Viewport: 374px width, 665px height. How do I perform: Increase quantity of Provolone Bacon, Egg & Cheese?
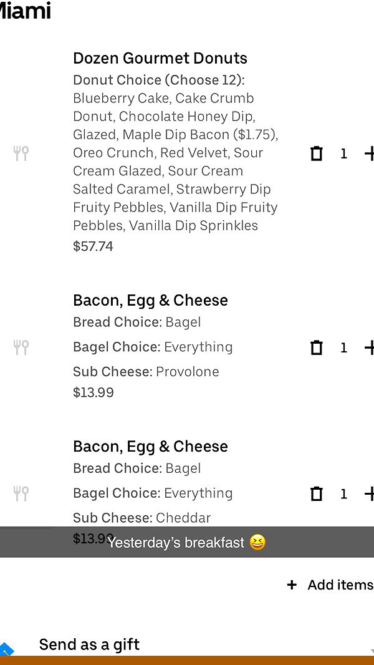tap(369, 347)
